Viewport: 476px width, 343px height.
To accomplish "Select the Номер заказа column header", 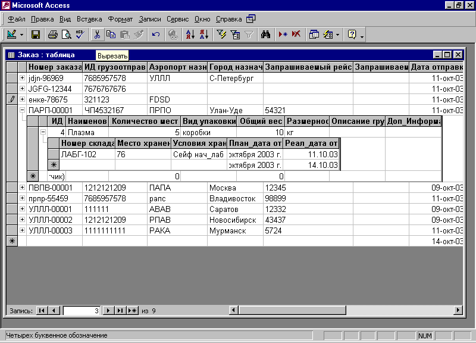I will coord(54,67).
